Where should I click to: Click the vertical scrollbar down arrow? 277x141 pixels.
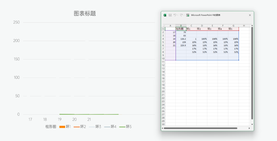pyautogui.click(x=252, y=124)
